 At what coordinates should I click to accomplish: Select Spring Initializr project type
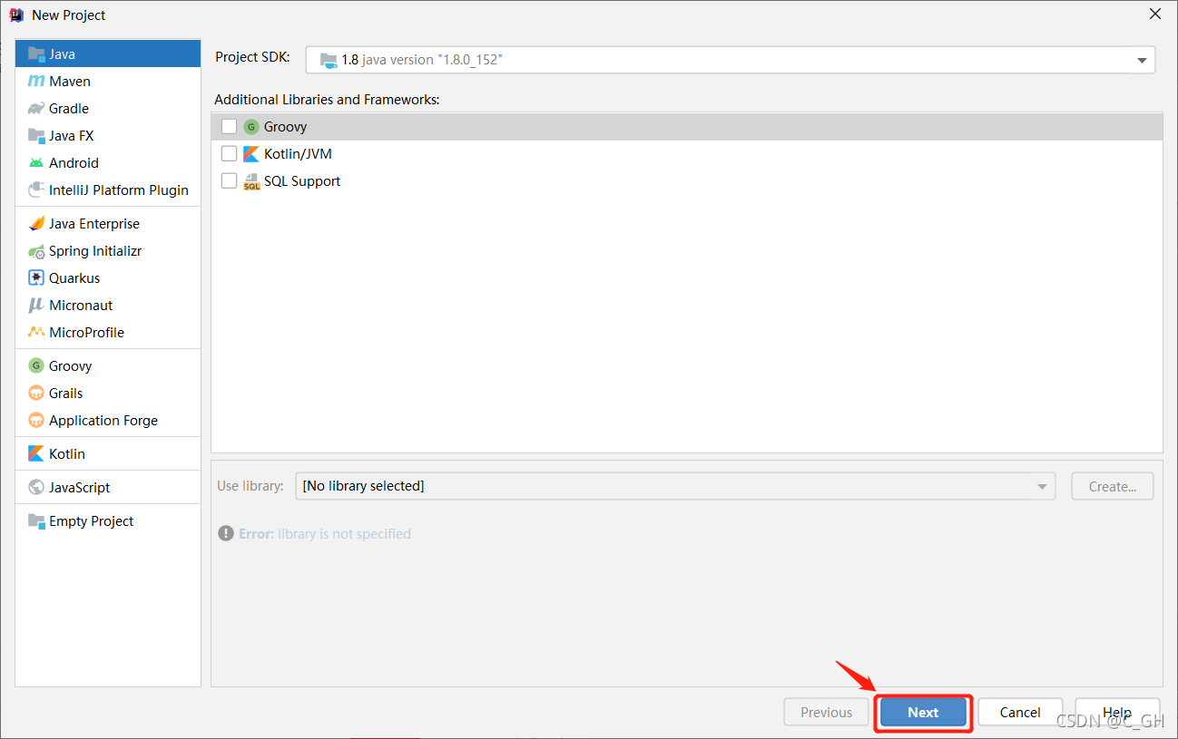point(108,250)
